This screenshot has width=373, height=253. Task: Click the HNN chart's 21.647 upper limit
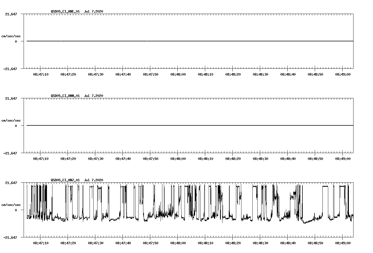pos(11,99)
